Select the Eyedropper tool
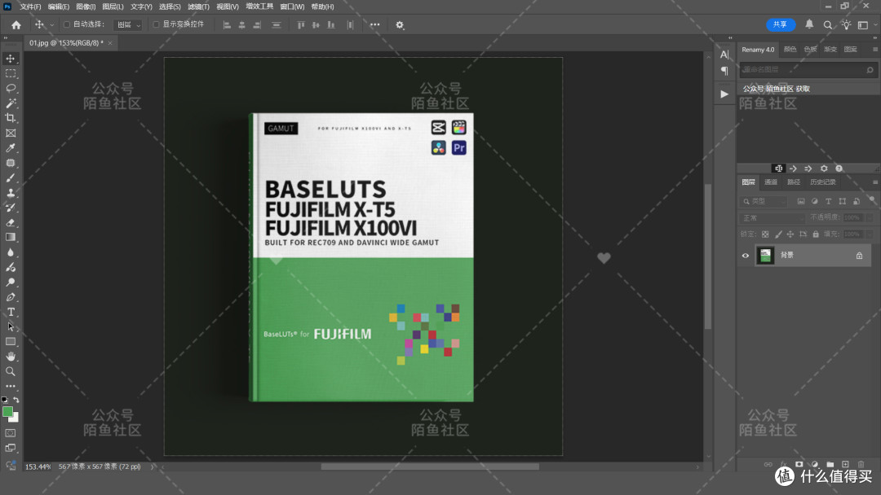 11,148
